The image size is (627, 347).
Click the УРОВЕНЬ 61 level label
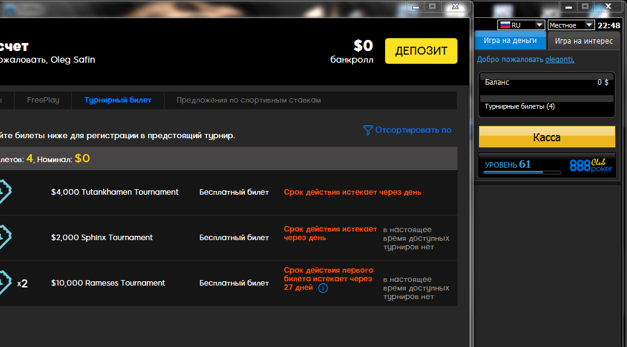click(508, 165)
